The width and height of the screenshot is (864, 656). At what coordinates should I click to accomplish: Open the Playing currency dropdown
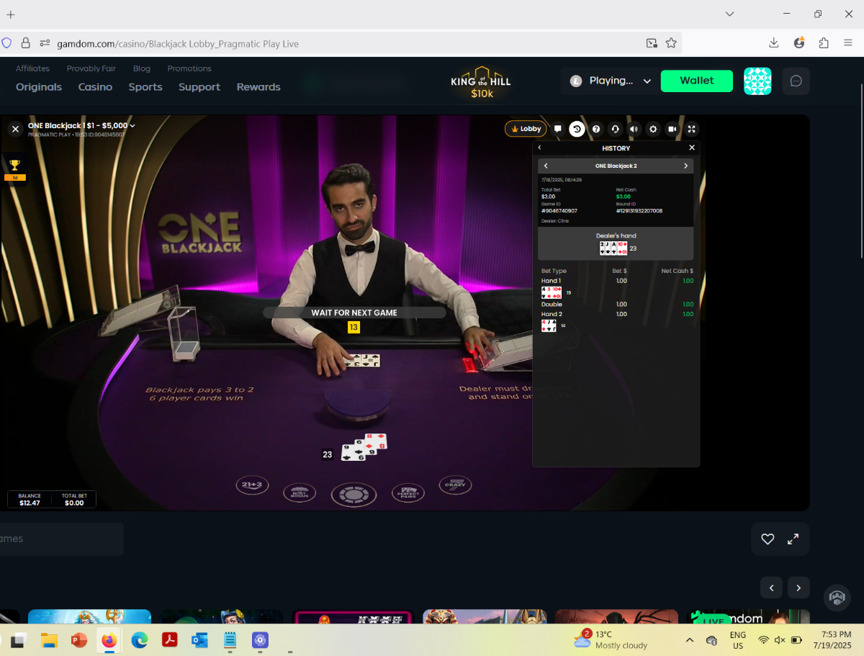pos(611,81)
